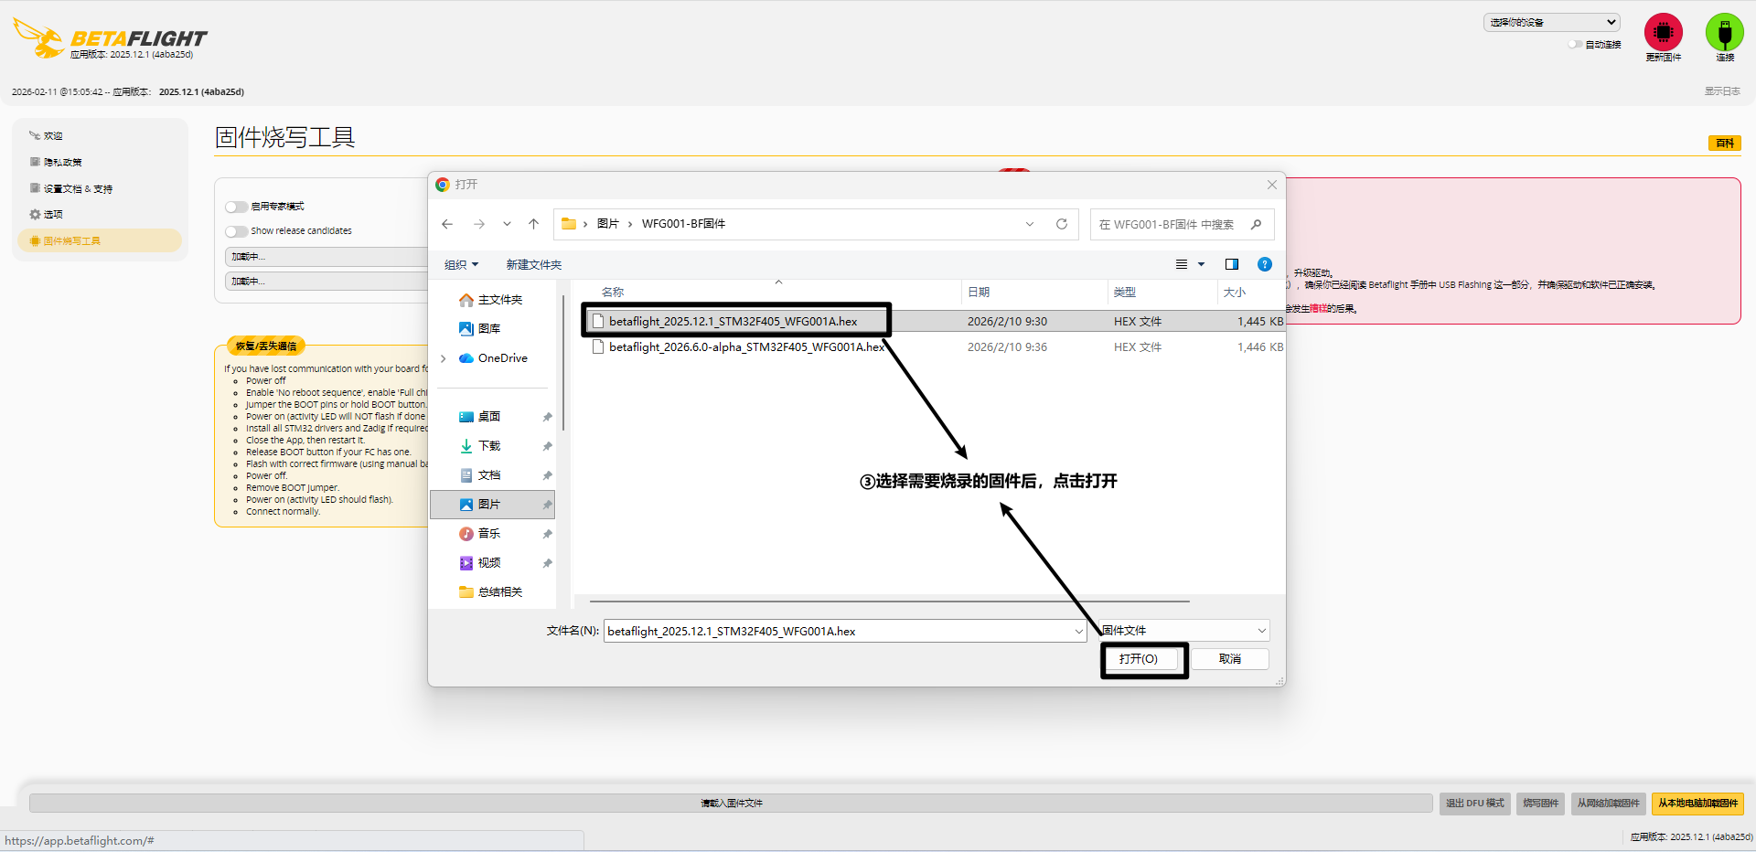The image size is (1756, 852).
Task: Go up one folder level arrow
Action: click(x=534, y=224)
